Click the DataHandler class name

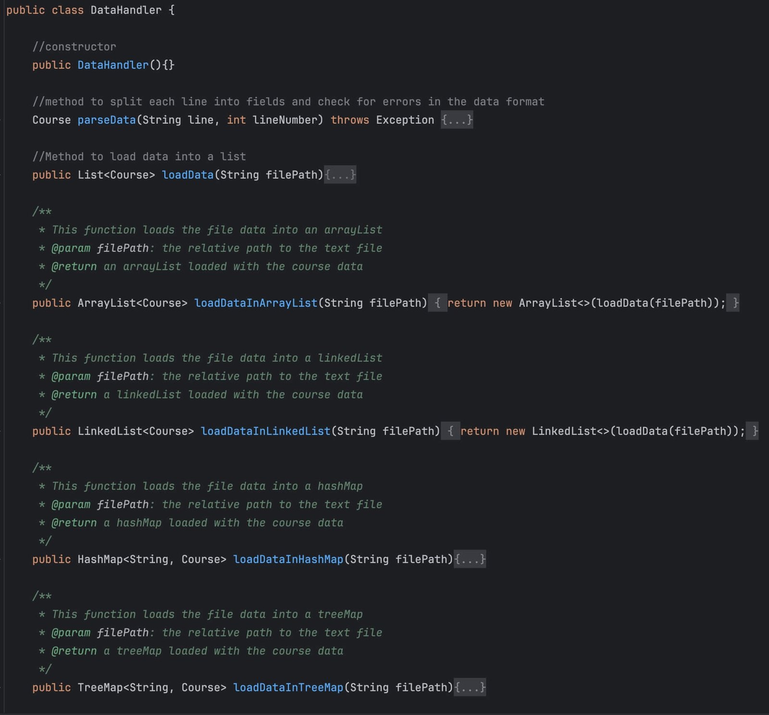[126, 10]
